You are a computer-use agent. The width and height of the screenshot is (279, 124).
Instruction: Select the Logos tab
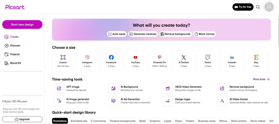(168, 121)
